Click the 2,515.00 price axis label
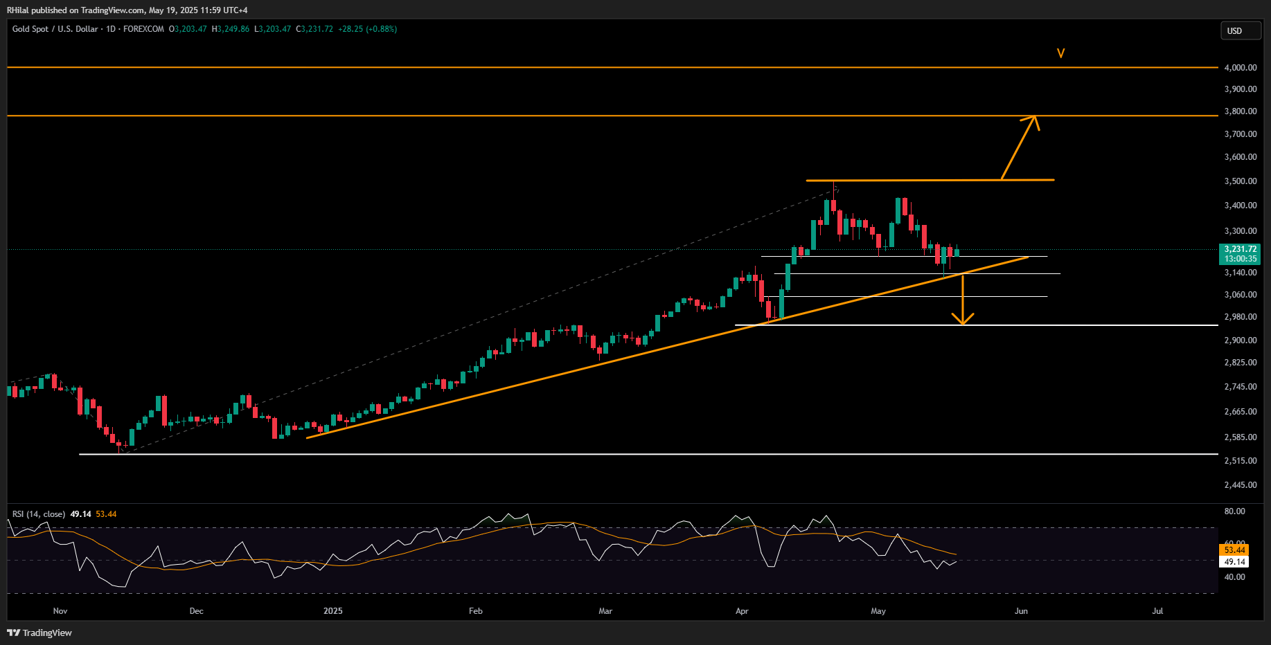 pyautogui.click(x=1241, y=461)
